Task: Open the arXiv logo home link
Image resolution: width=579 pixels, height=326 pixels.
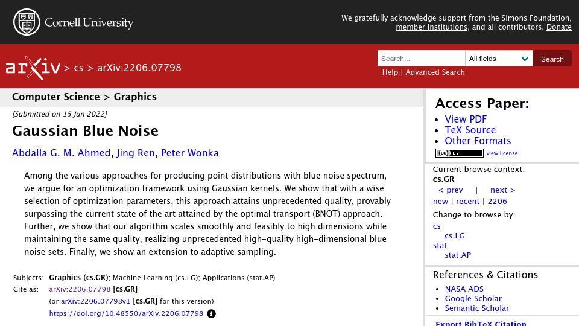Action: [33, 68]
